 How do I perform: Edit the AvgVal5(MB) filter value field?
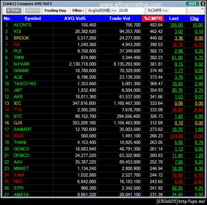point(131,10)
